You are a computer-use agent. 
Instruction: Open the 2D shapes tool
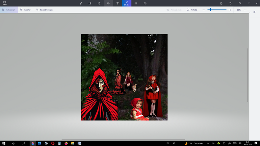point(90,3)
